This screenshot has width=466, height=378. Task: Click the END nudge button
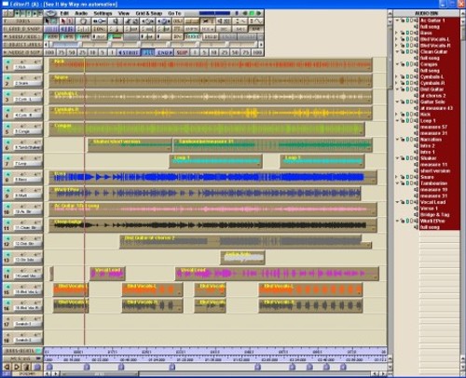(164, 52)
